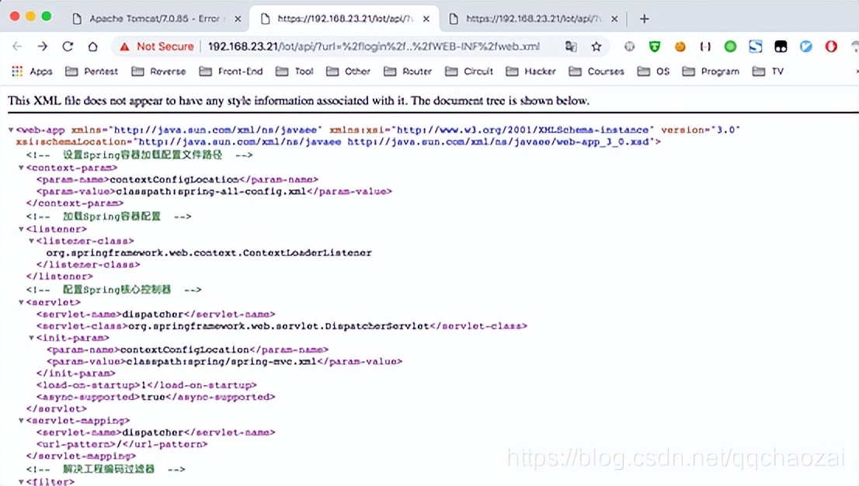Open the Hacker bookmarks folder
This screenshot has width=859, height=486.
(530, 71)
